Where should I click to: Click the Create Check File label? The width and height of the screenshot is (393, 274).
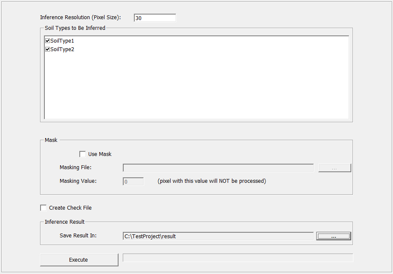point(70,208)
